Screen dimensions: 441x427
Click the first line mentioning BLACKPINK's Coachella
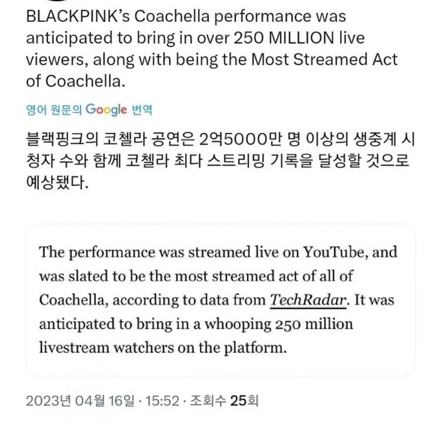tap(186, 16)
